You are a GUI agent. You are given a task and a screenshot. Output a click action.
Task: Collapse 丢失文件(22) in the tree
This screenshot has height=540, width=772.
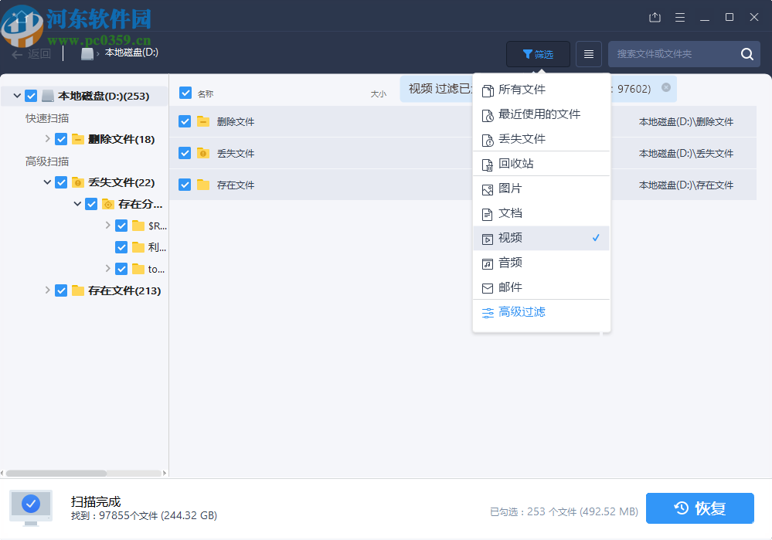pos(46,182)
